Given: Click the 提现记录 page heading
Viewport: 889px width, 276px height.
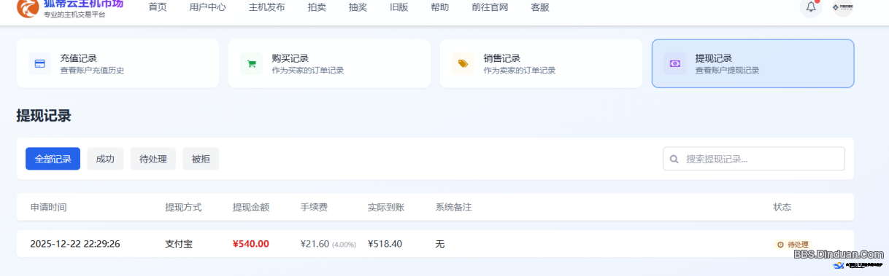Looking at the screenshot, I should (44, 116).
